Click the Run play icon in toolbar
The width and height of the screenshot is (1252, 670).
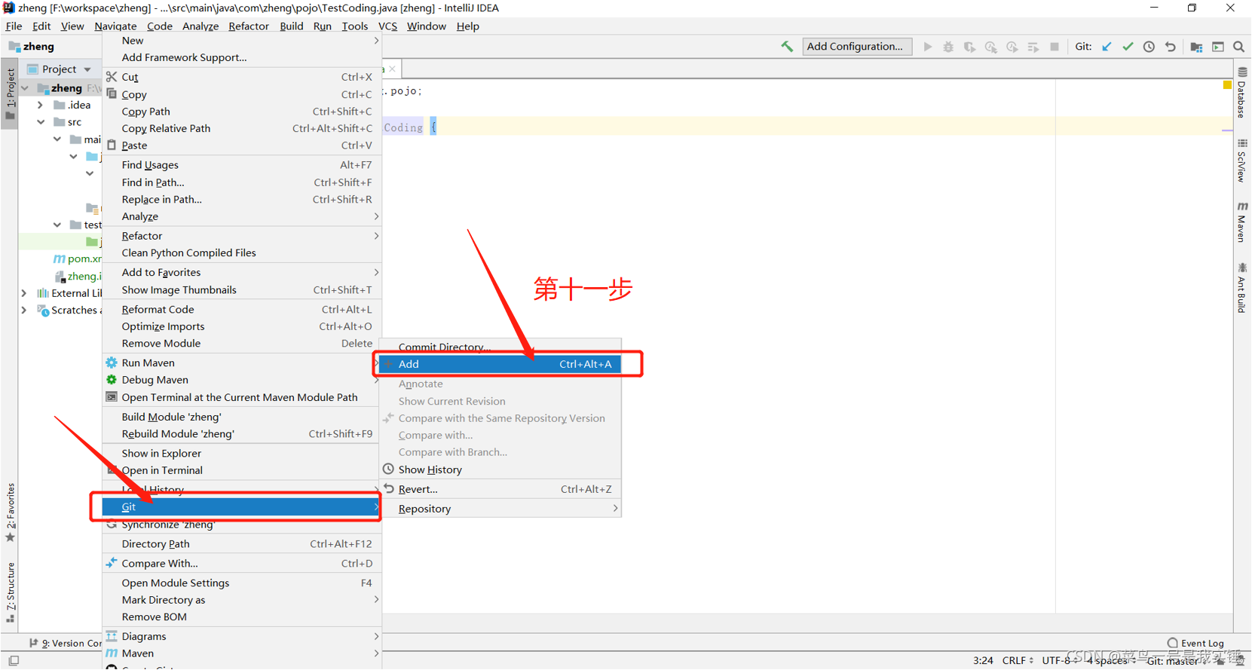click(x=928, y=47)
